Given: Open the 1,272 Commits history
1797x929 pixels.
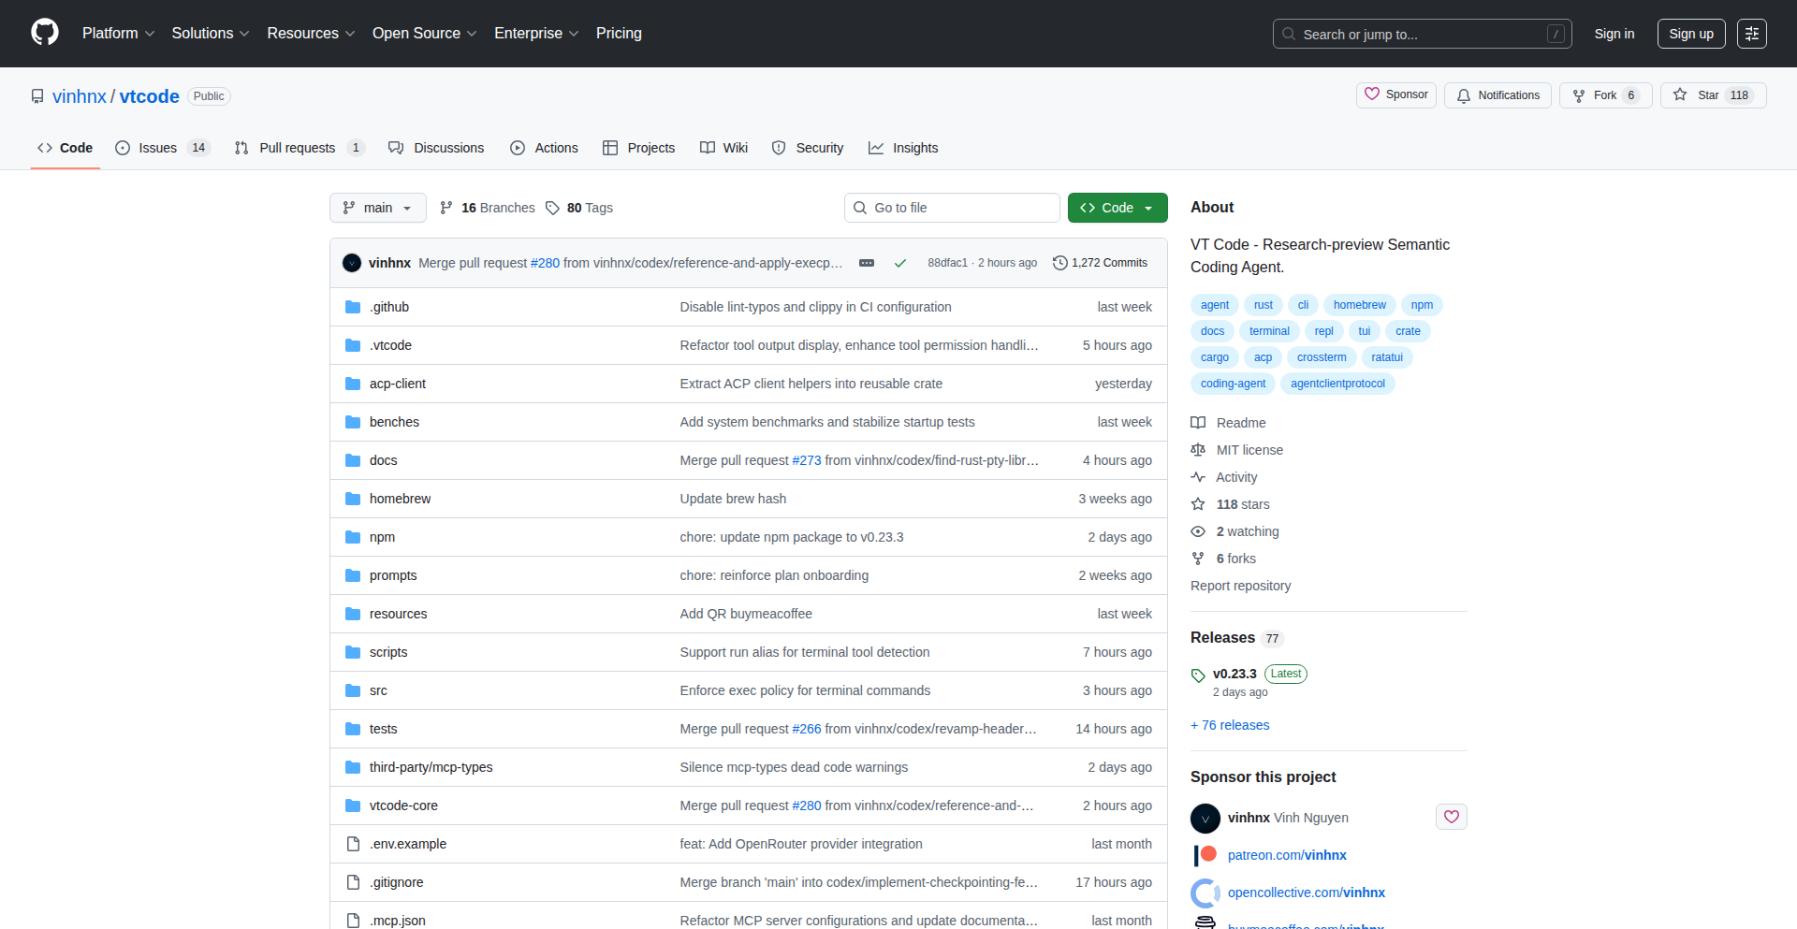Looking at the screenshot, I should coord(1100,263).
